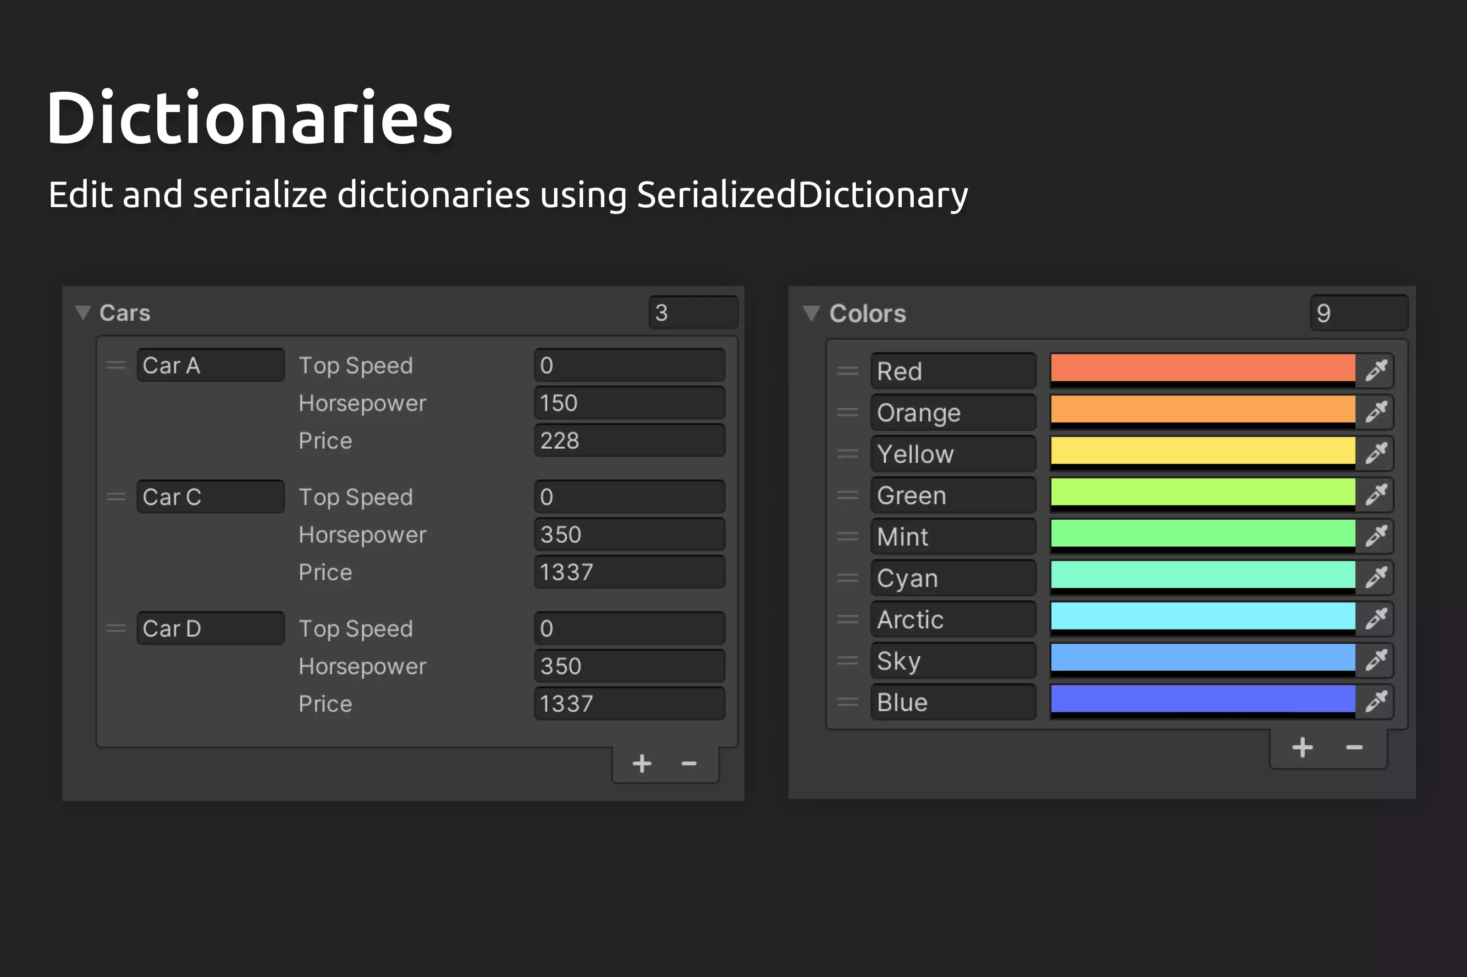Image resolution: width=1467 pixels, height=977 pixels.
Task: Edit the Arctic key text field
Action: (953, 620)
